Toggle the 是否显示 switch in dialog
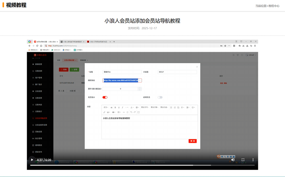 105,97
